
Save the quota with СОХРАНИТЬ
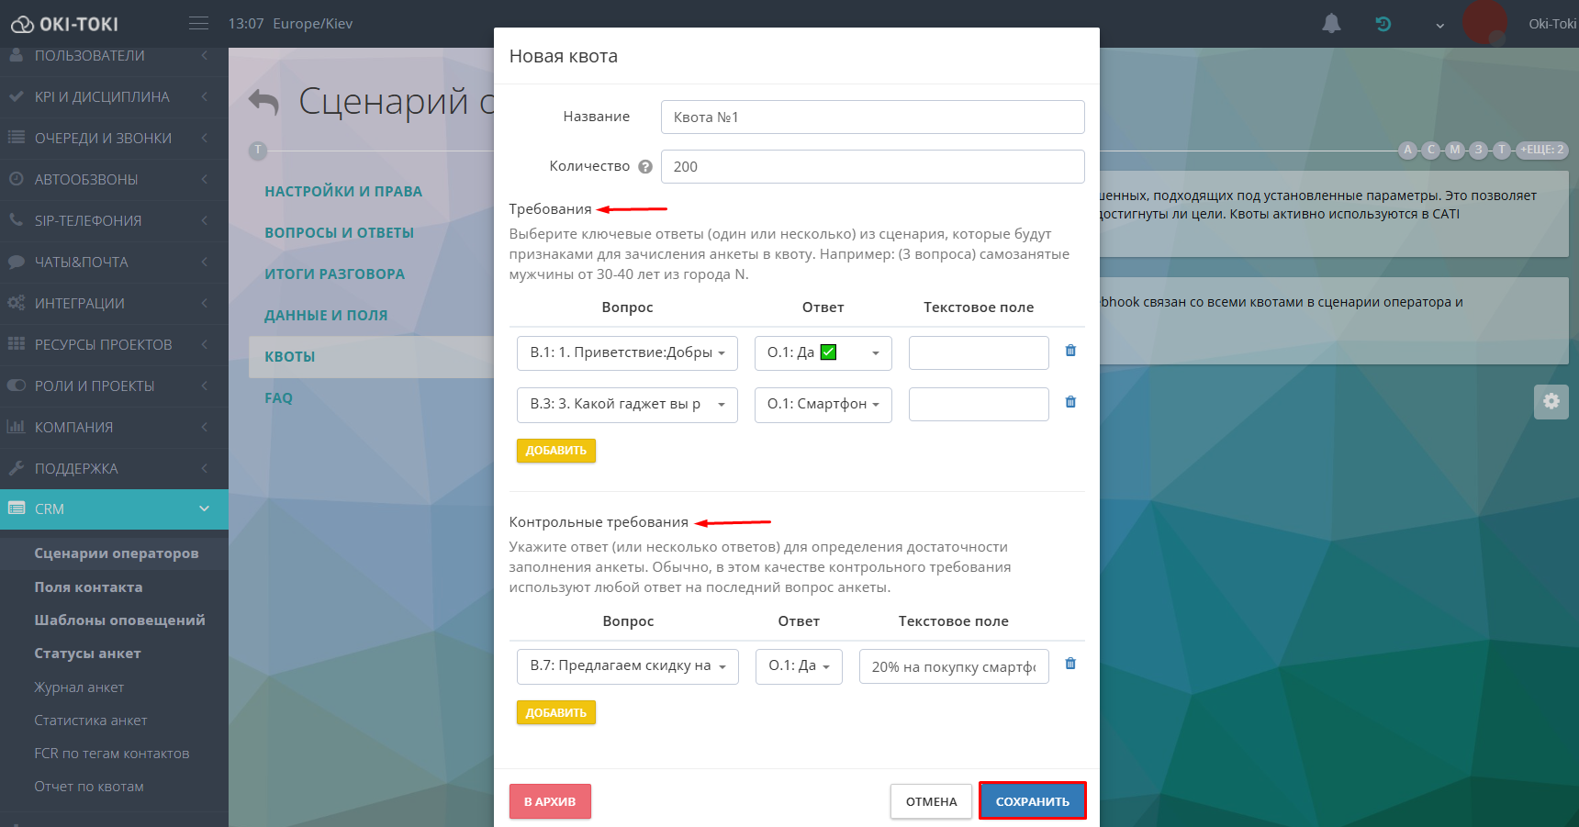tap(1033, 801)
